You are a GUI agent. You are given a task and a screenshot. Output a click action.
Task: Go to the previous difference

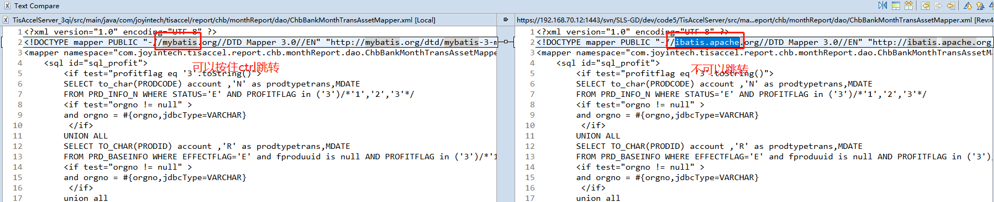pos(981,5)
